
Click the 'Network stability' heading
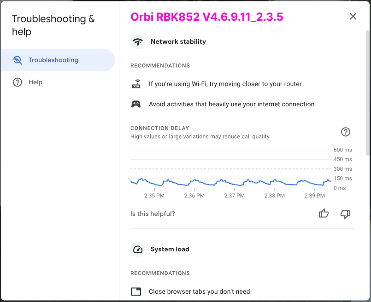(178, 41)
